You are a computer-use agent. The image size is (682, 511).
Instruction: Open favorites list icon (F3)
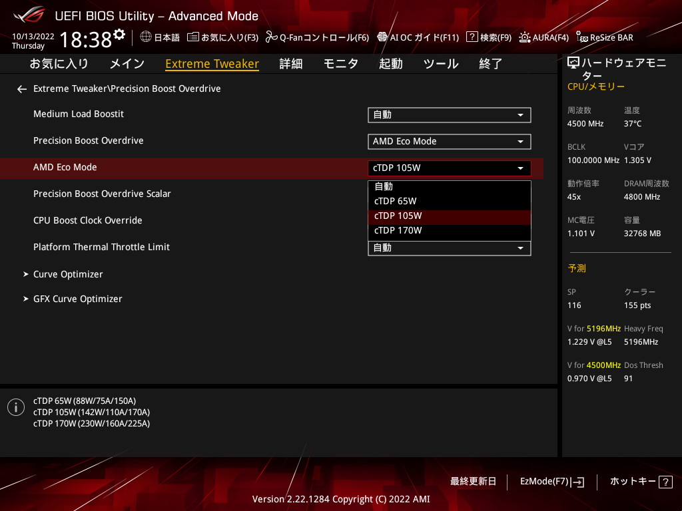click(193, 37)
